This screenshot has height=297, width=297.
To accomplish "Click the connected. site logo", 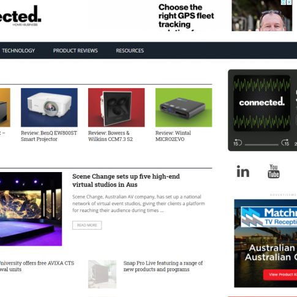I will click(x=20, y=15).
